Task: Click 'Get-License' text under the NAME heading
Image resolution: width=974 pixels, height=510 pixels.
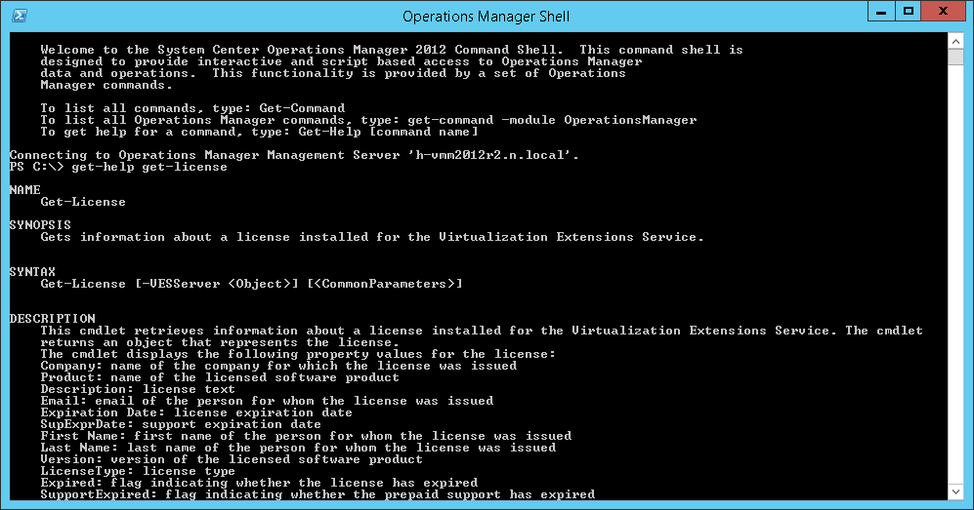Action: click(x=83, y=202)
